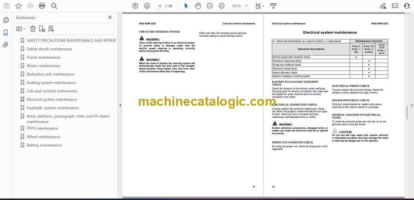Click the page number input field
This screenshot has width=414, height=200.
coord(160,6)
